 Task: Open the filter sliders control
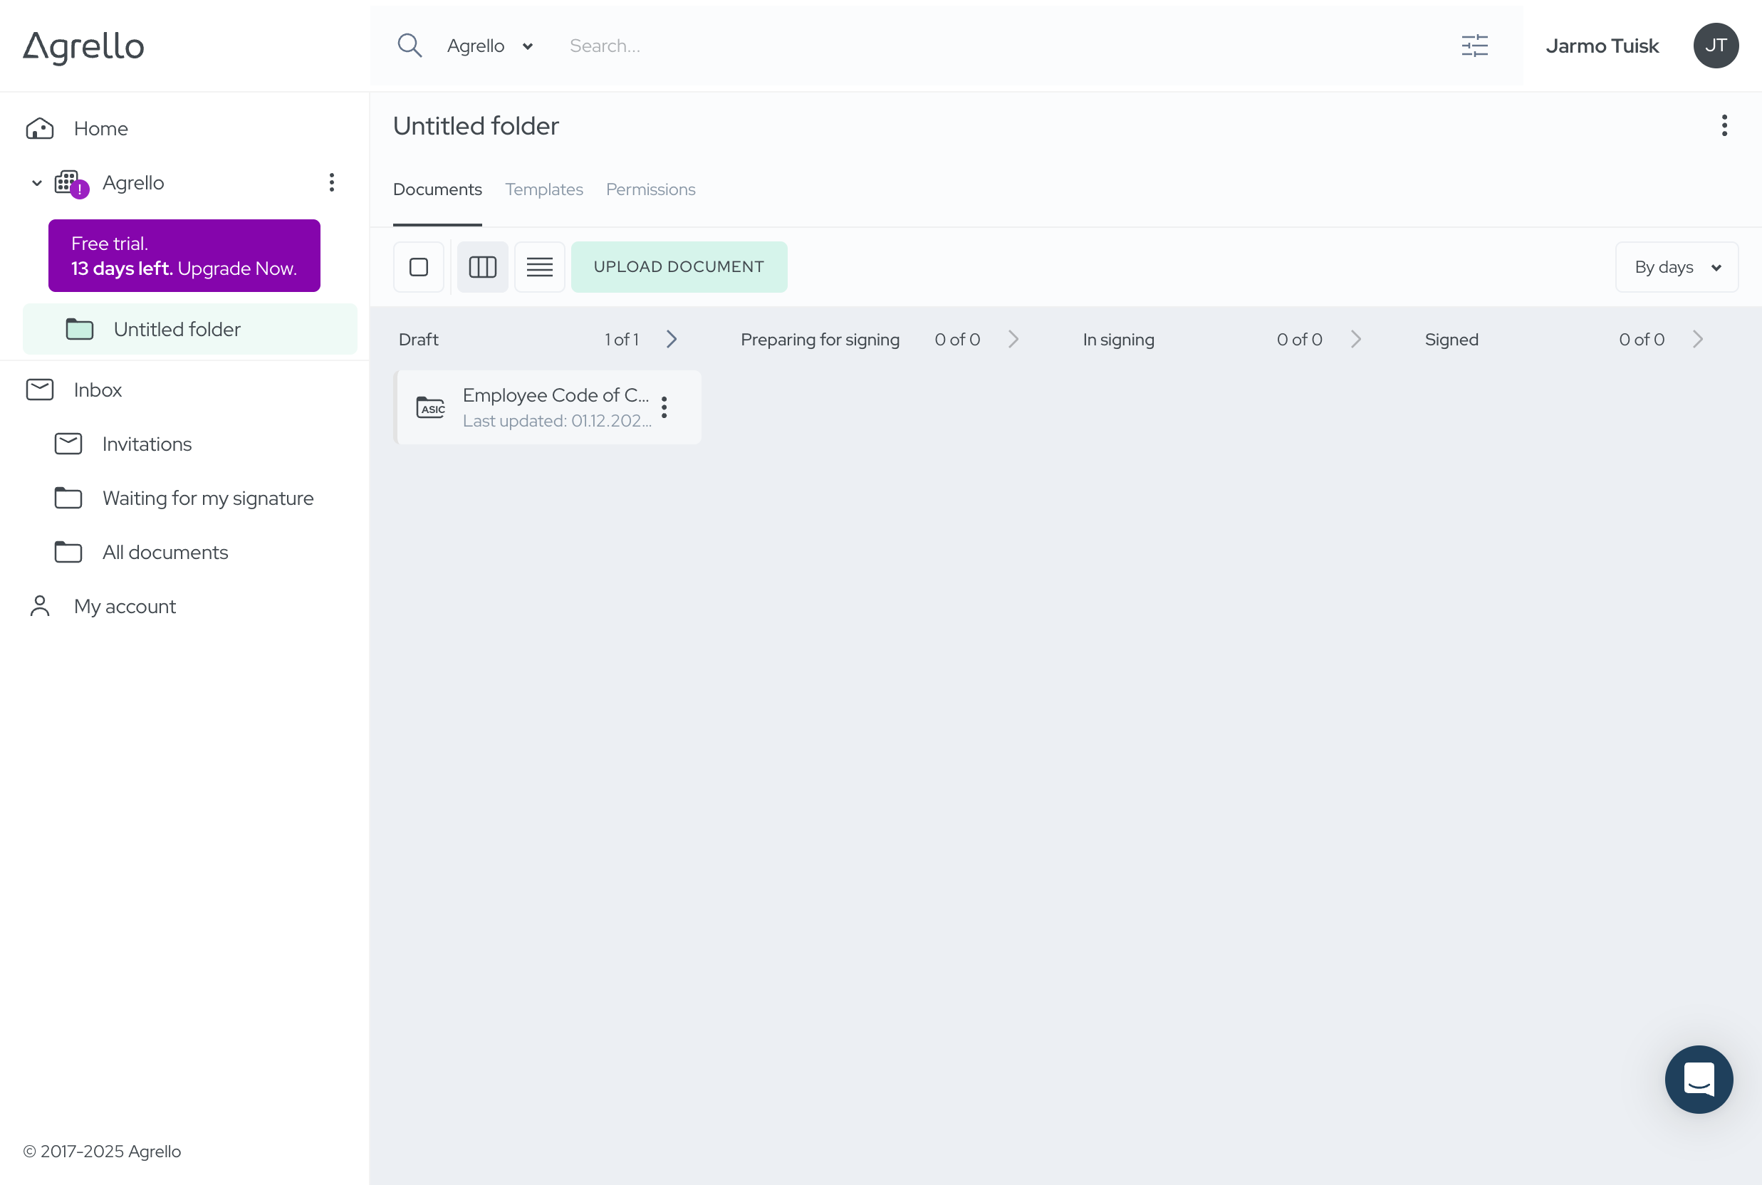pos(1474,46)
